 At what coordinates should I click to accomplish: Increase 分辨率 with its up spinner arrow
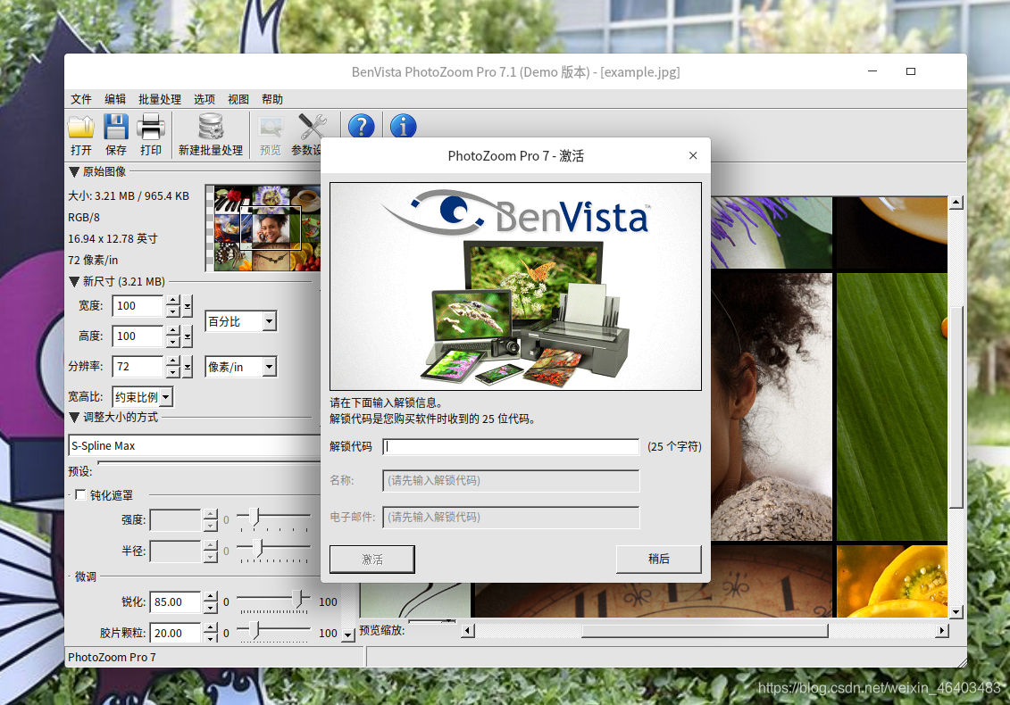pyautogui.click(x=172, y=361)
